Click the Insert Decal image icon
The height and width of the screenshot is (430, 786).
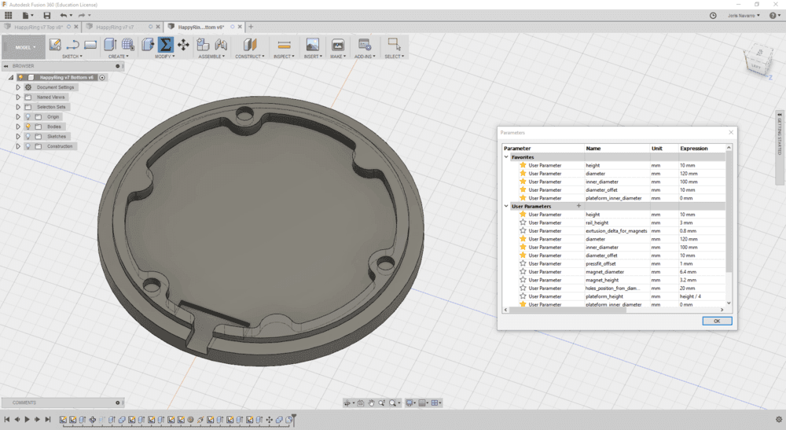click(312, 45)
